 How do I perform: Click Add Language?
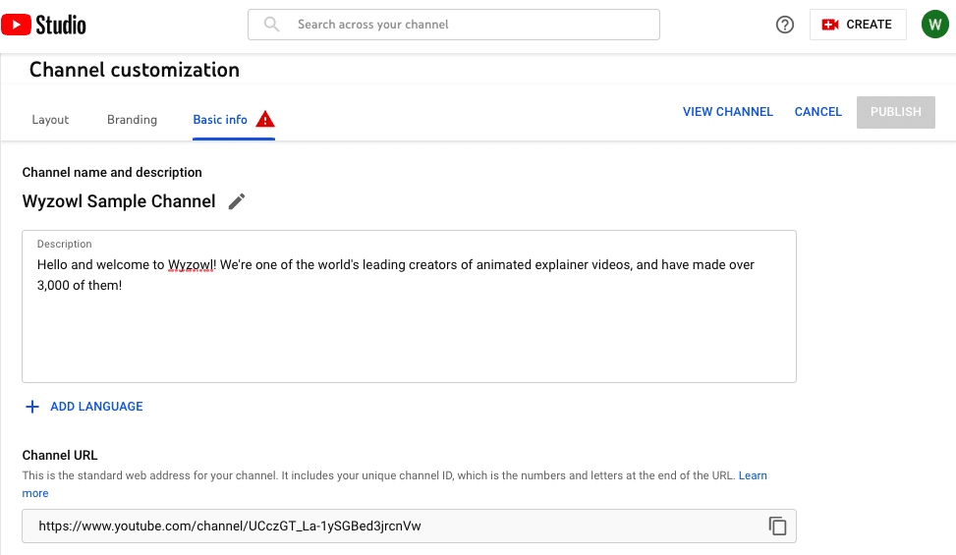[96, 407]
